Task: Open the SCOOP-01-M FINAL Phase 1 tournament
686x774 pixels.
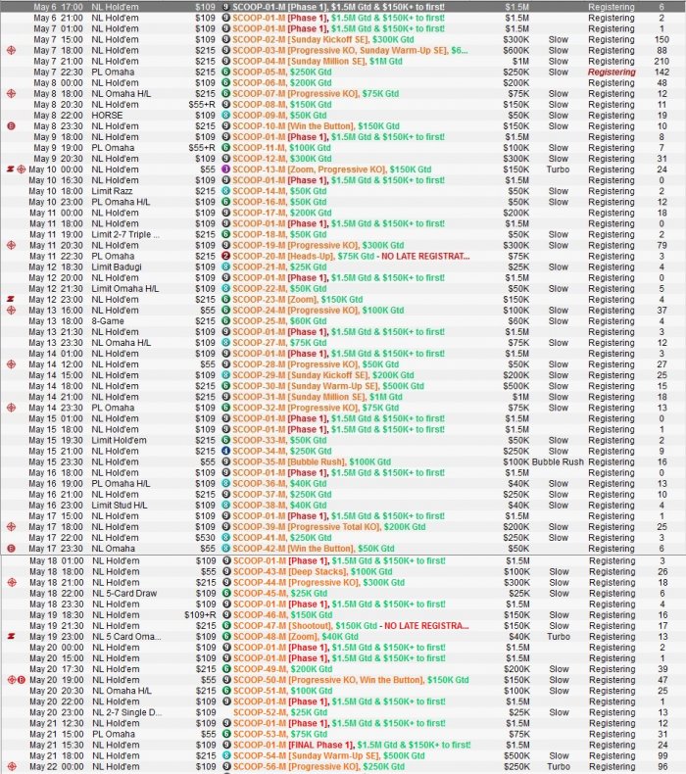Action: (x=352, y=745)
